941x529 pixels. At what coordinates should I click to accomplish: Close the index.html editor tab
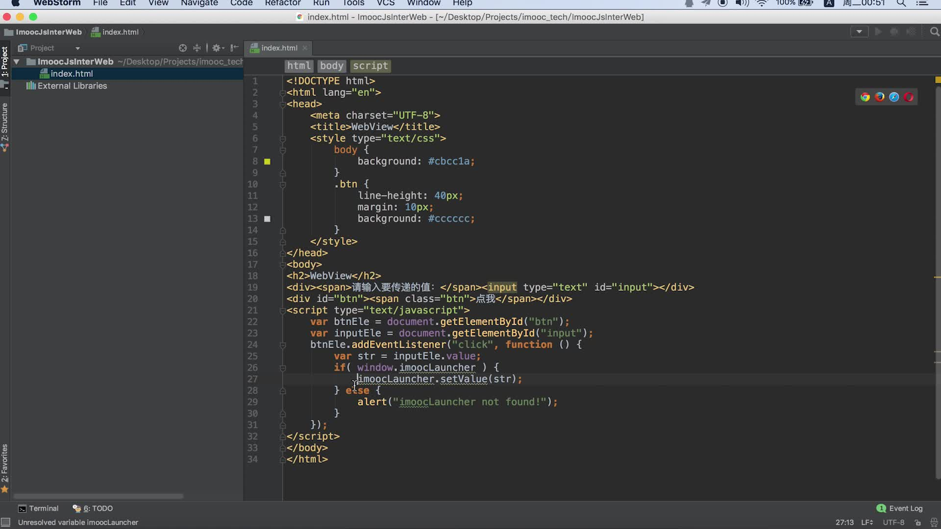(x=305, y=48)
